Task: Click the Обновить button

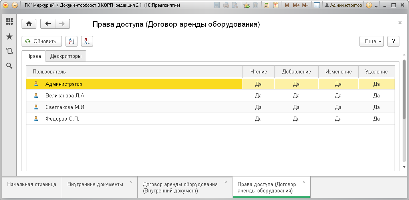Action: pyautogui.click(x=42, y=41)
